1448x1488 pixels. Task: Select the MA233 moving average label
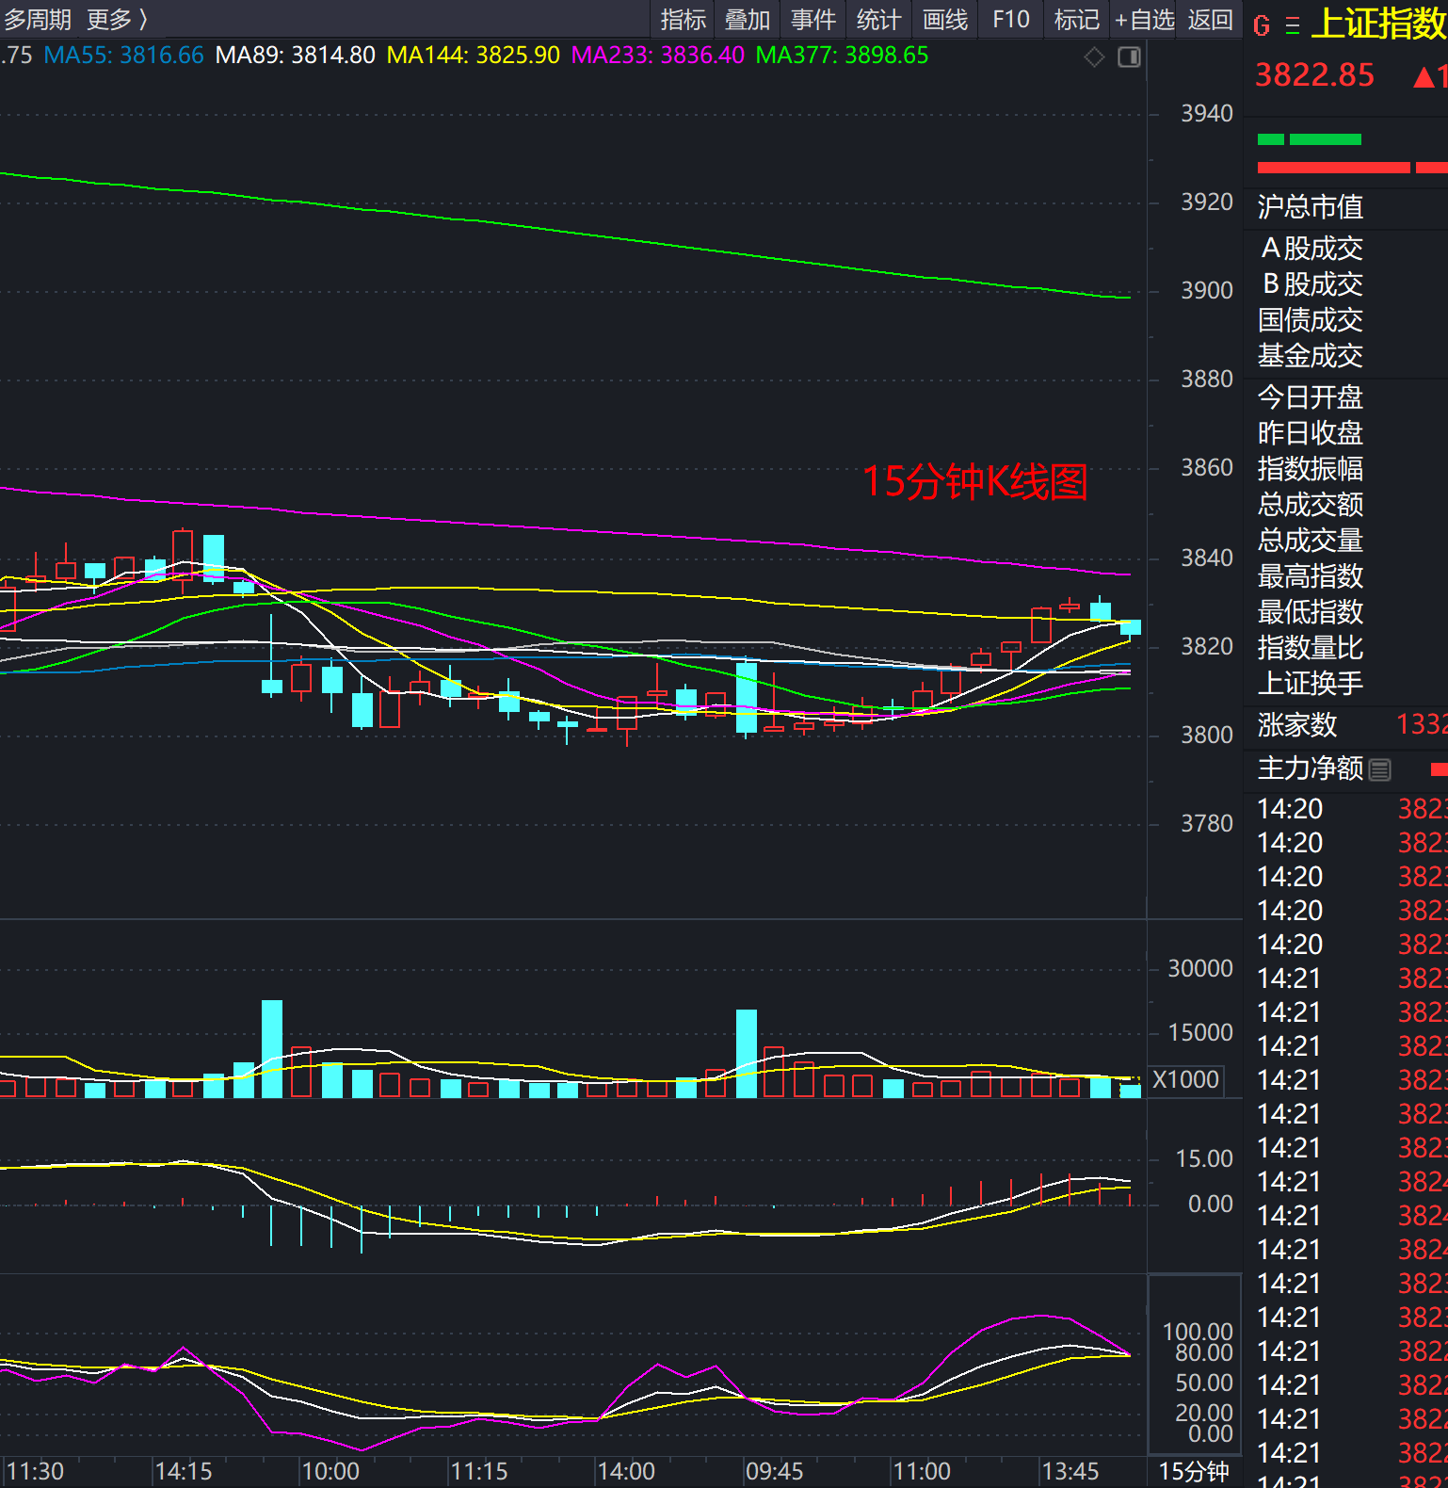coord(657,56)
